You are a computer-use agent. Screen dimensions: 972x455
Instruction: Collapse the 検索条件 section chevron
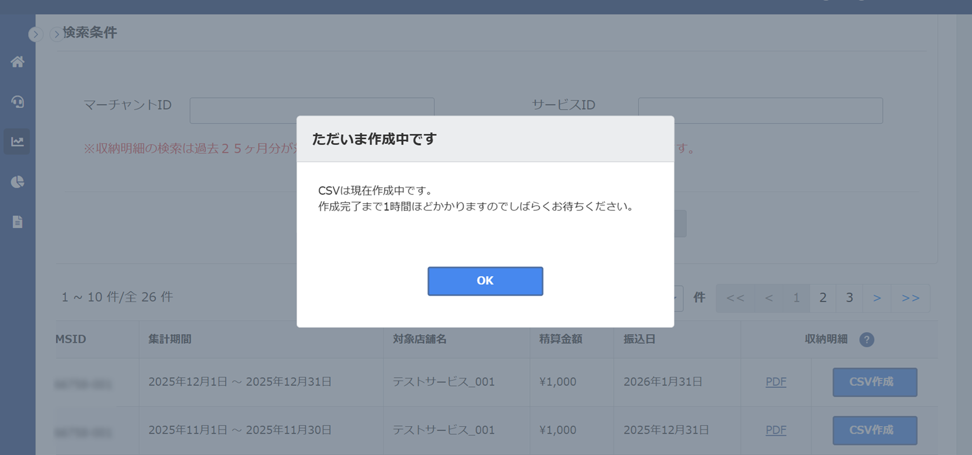pos(56,34)
